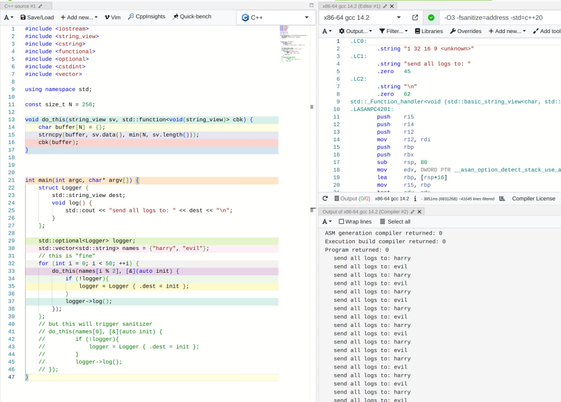The image size is (561, 402).
Task: Click assembly line 'sub rsp, 80'
Action: pos(402,162)
